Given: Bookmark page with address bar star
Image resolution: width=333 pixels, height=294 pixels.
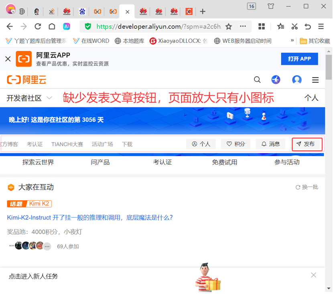Looking at the screenshot, I should pos(229,26).
